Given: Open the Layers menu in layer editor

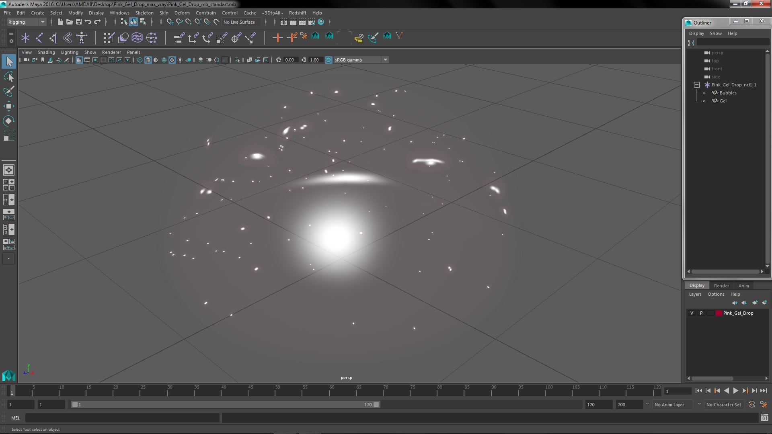Looking at the screenshot, I should 695,294.
